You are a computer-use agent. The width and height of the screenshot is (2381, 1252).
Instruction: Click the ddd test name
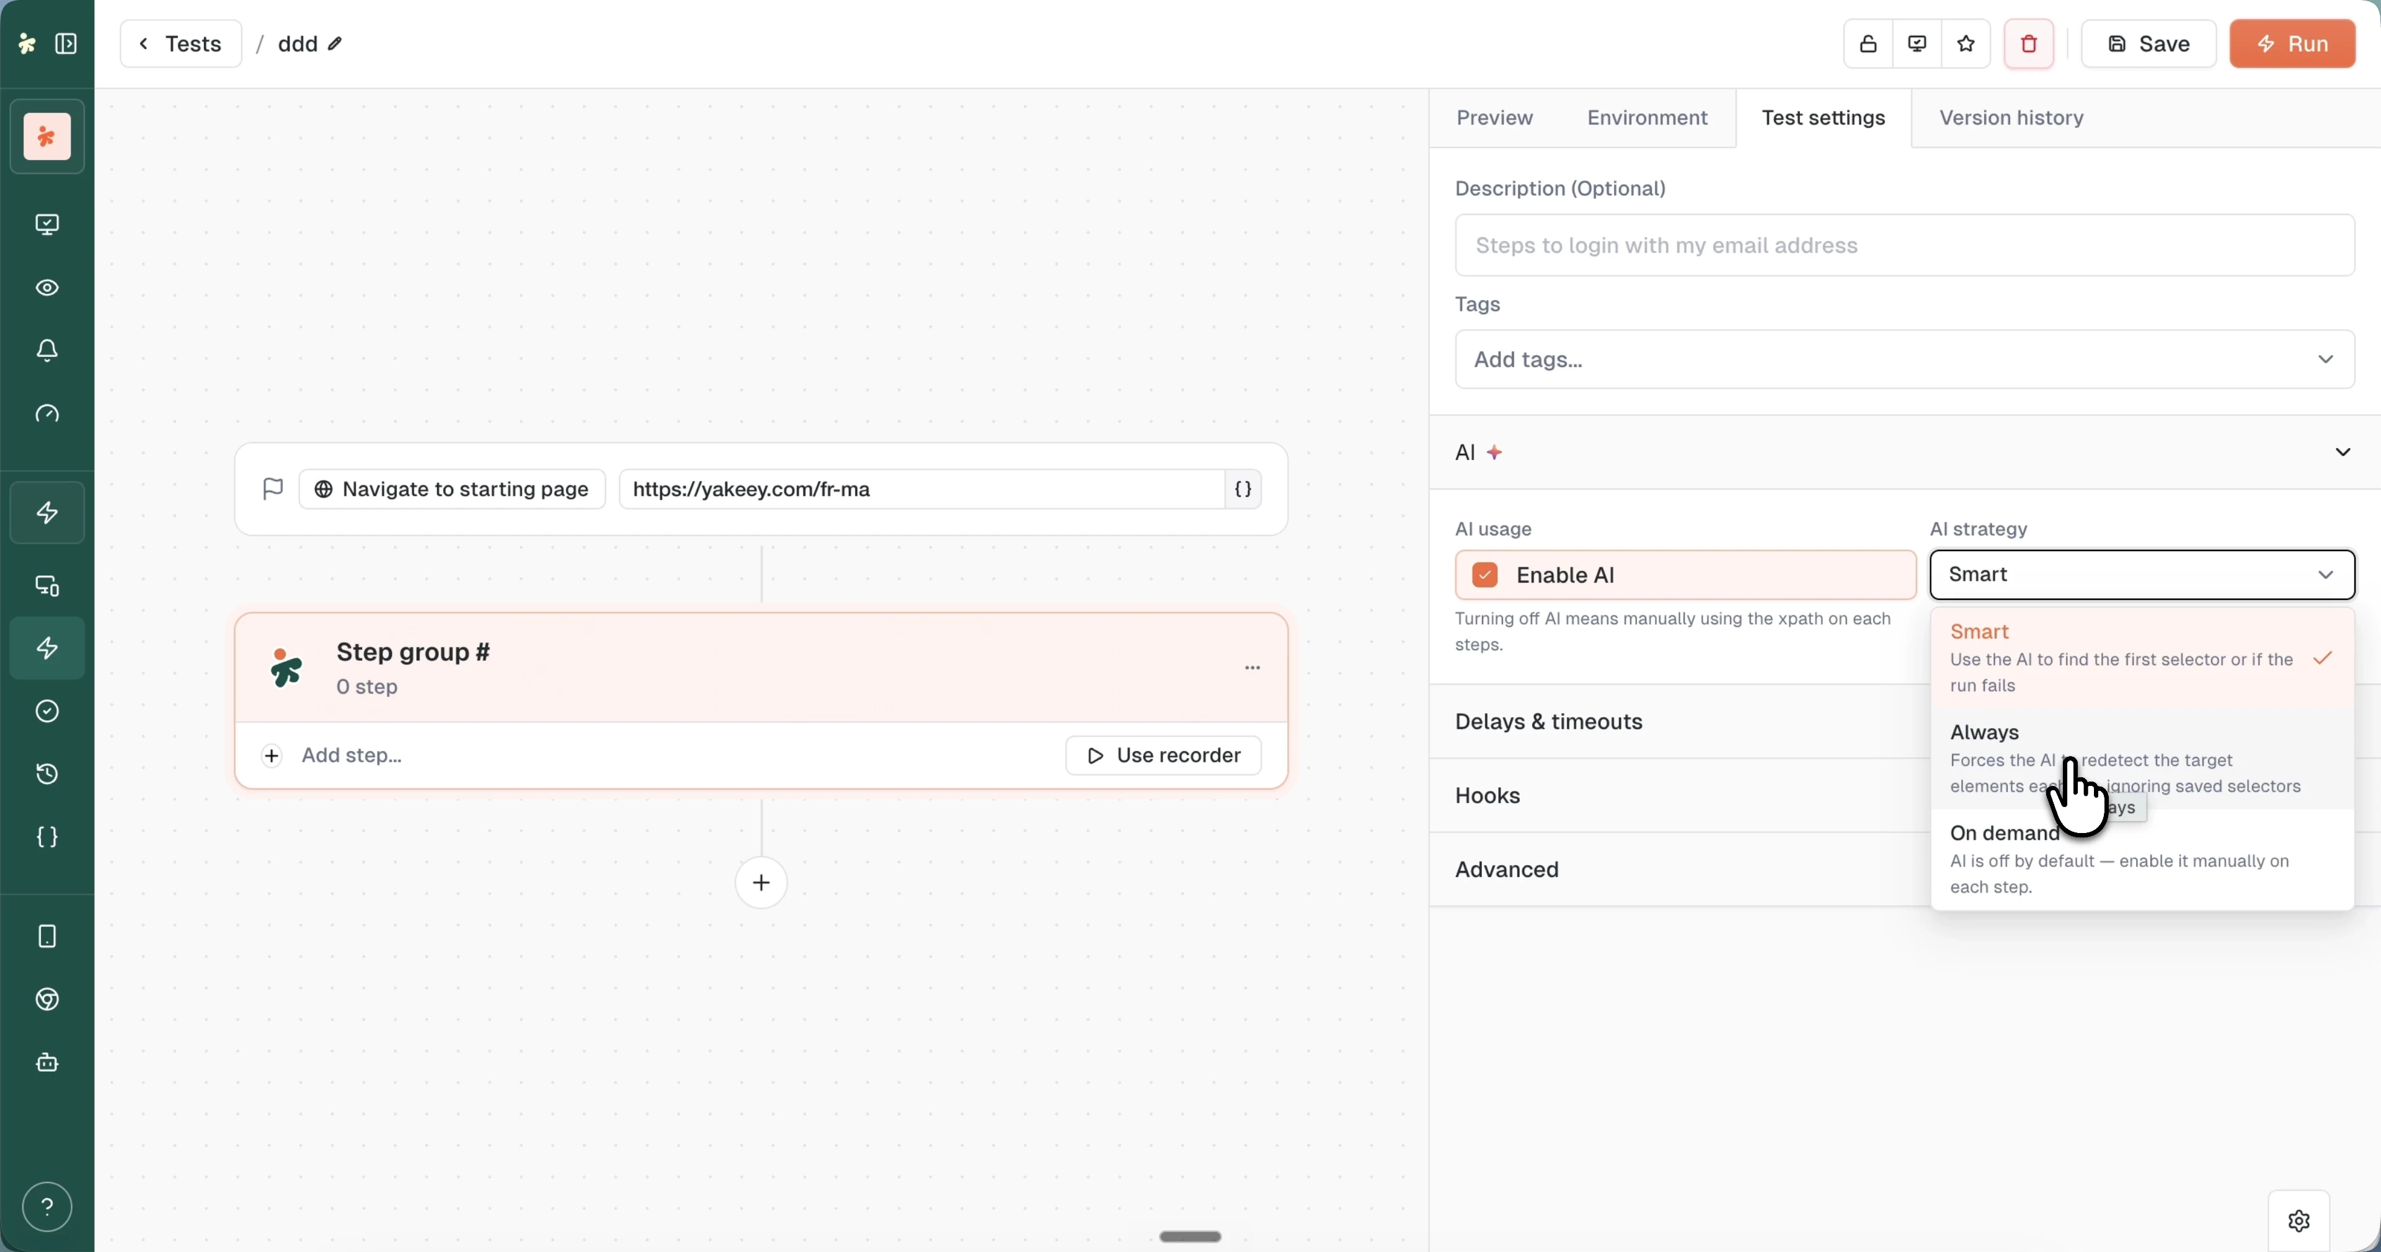(297, 43)
